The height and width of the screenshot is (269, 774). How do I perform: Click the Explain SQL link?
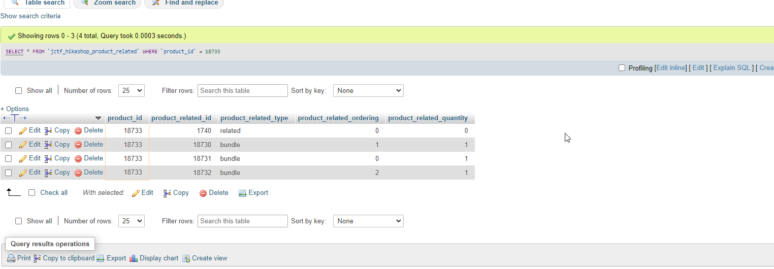[x=731, y=68]
